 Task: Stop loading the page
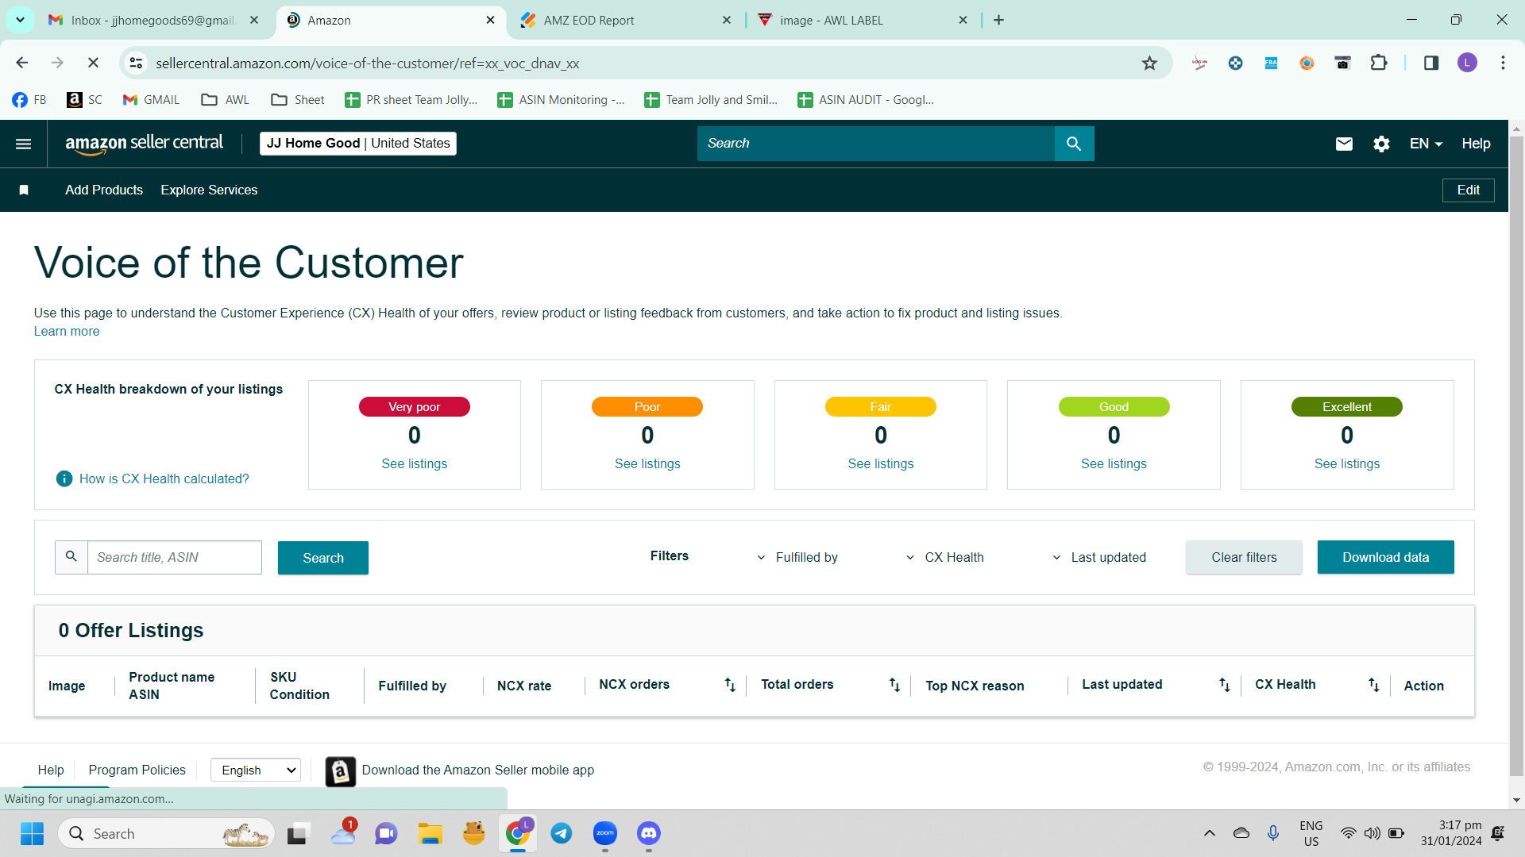(x=93, y=63)
